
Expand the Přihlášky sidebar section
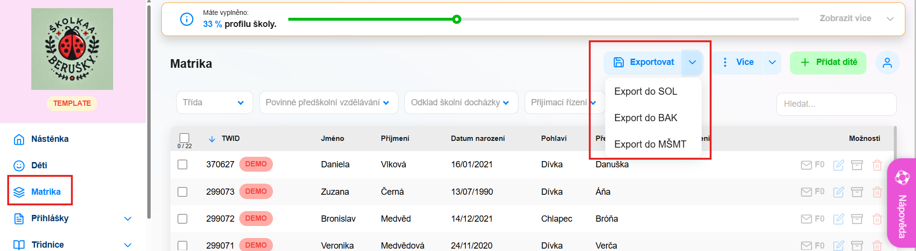(128, 218)
